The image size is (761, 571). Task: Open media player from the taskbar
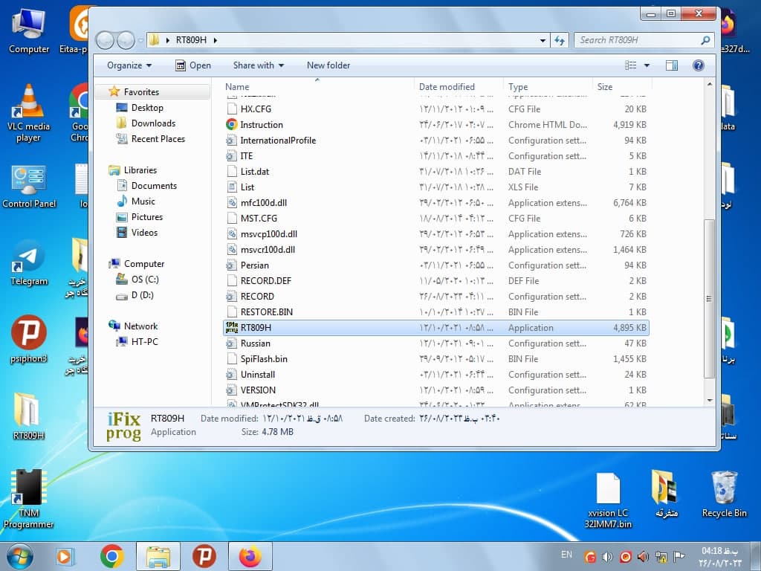tap(65, 556)
